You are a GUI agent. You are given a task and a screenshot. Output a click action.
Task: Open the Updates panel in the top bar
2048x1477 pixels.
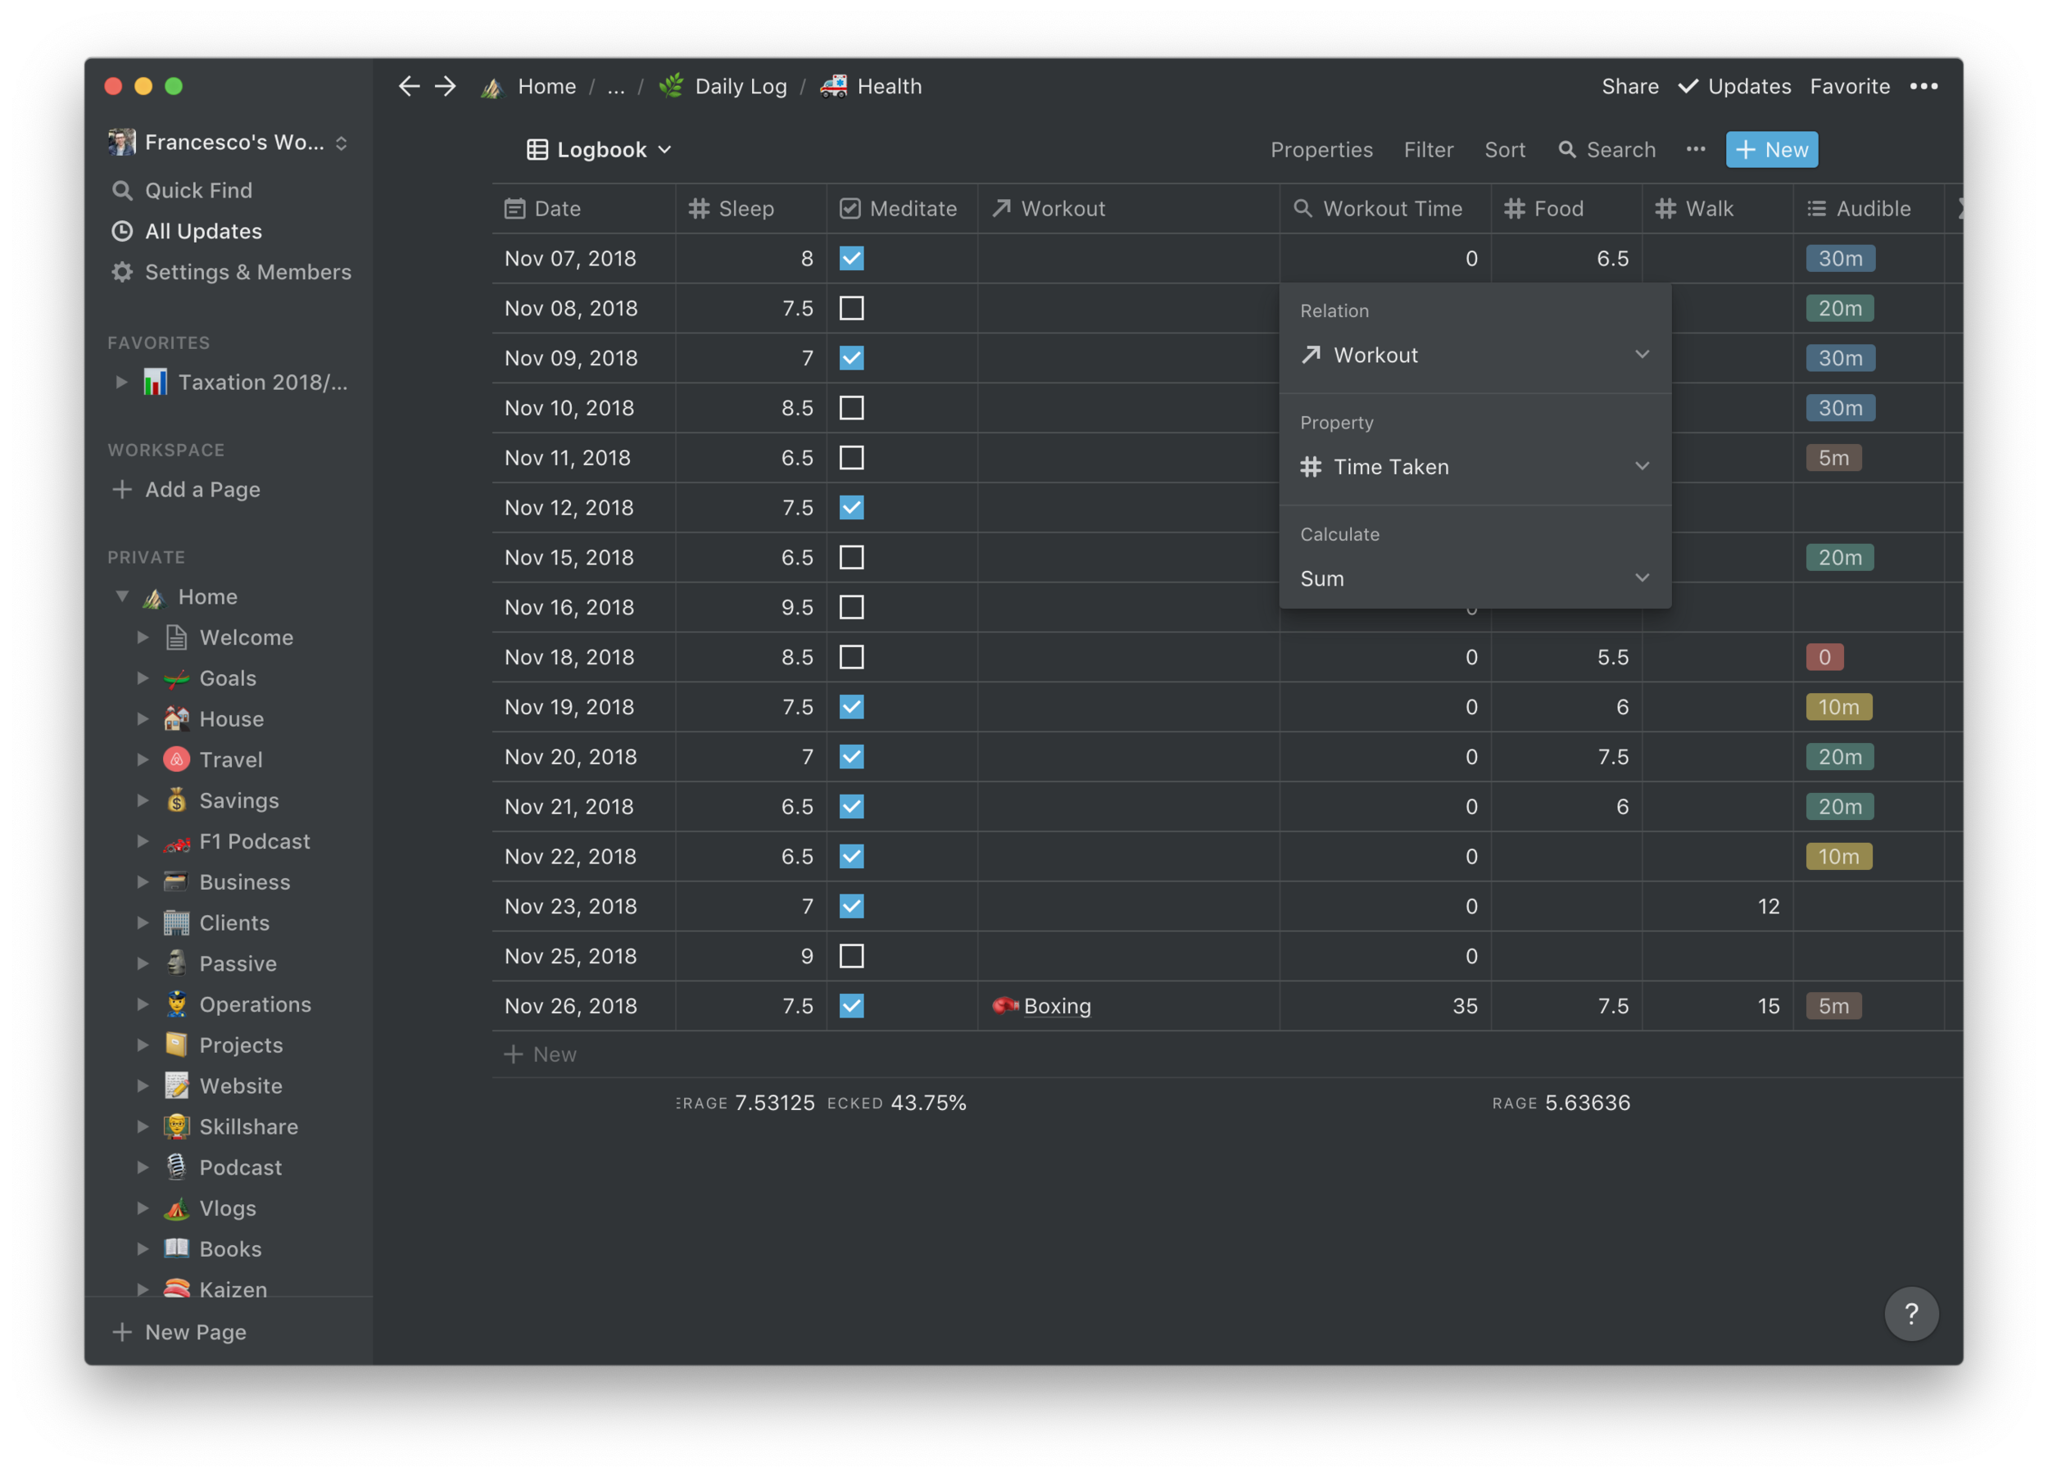pos(1733,86)
